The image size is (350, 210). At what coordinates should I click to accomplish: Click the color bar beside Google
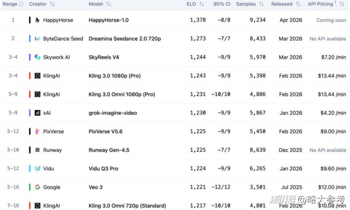pyautogui.click(x=29, y=187)
